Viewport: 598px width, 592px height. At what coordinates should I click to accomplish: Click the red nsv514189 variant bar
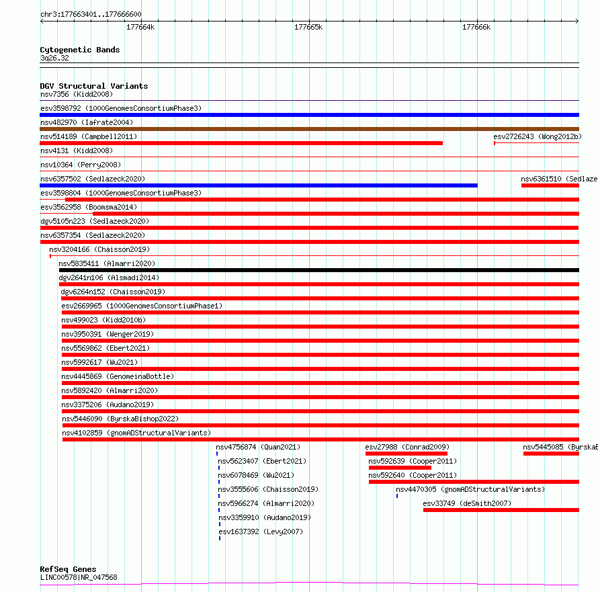tap(241, 143)
